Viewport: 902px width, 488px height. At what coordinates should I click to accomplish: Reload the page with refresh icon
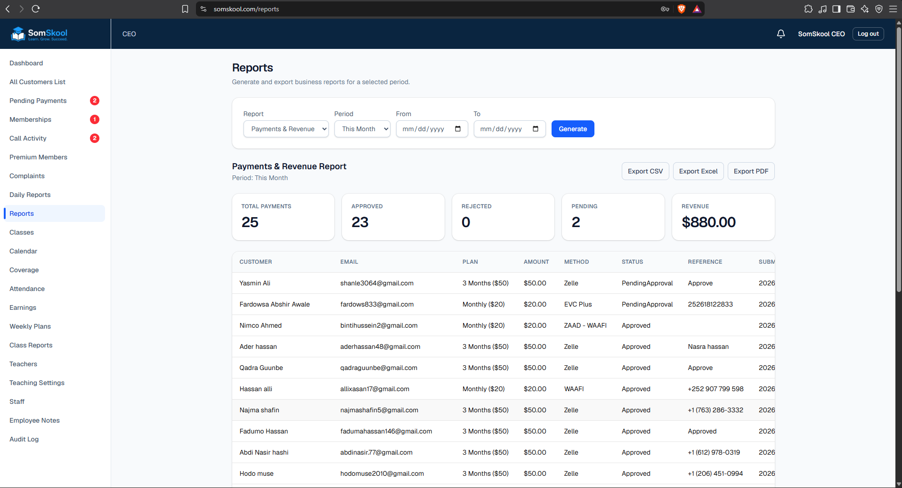click(36, 9)
